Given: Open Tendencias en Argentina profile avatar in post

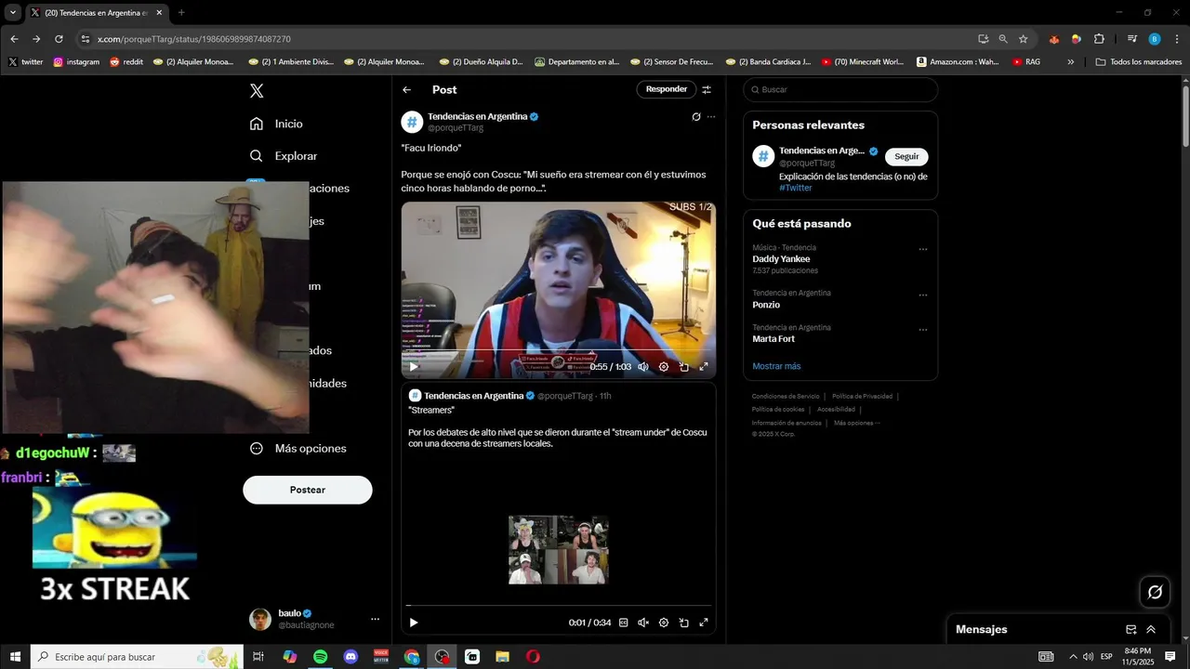Looking at the screenshot, I should [x=412, y=122].
